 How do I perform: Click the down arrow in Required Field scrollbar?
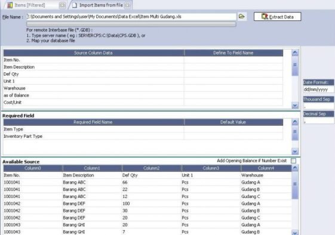[295, 151]
